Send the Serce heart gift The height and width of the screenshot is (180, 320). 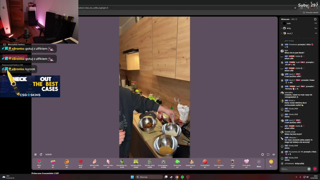tap(80, 163)
